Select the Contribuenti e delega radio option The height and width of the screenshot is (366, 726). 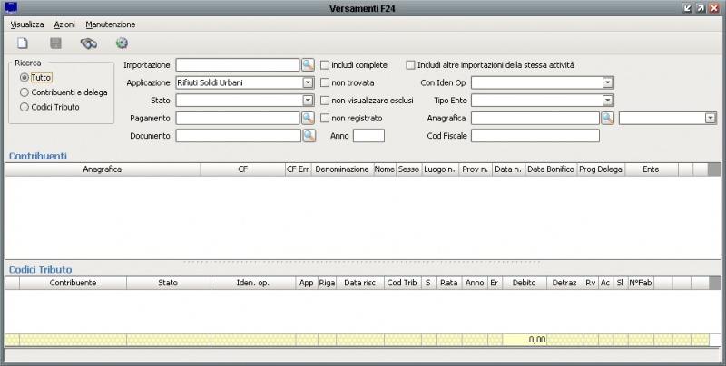click(25, 92)
